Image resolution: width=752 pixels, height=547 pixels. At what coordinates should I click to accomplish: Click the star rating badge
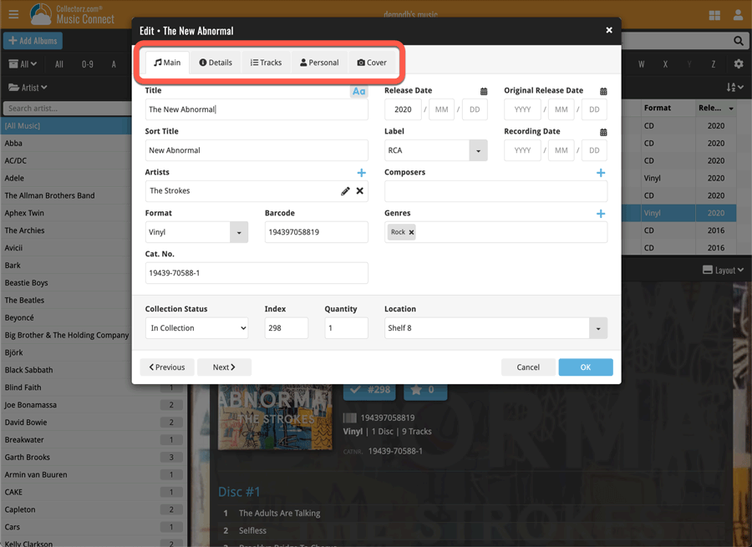point(425,390)
